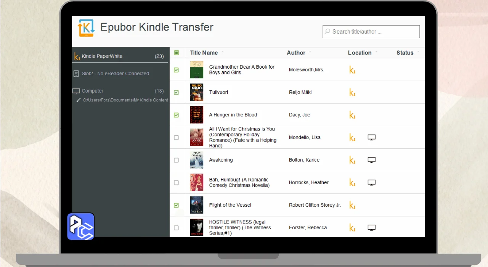
Task: Click computer location icon for All I Want for Christmas
Action: (372, 137)
